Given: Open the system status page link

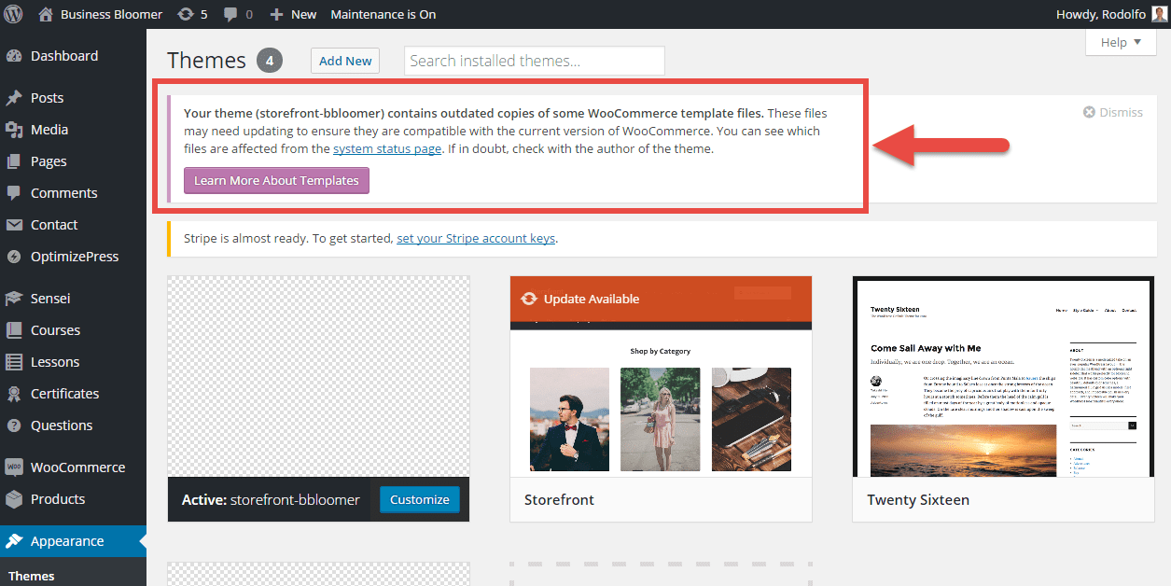Looking at the screenshot, I should pos(387,147).
